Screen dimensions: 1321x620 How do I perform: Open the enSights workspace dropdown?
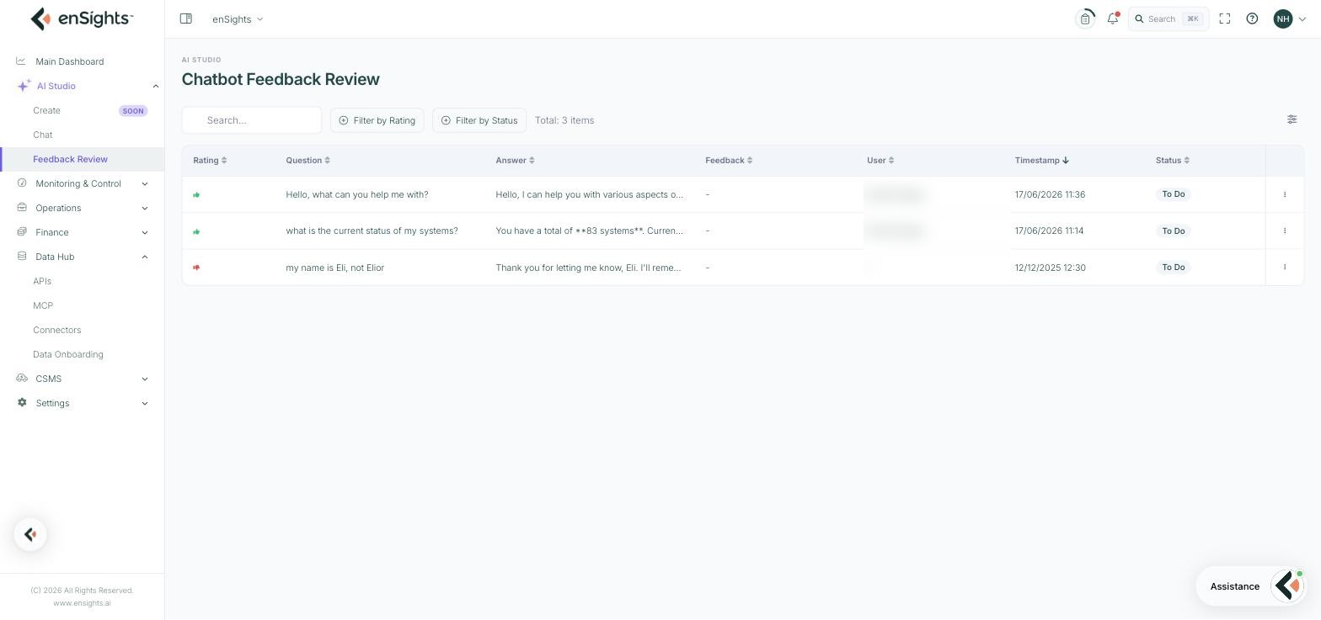tap(238, 19)
